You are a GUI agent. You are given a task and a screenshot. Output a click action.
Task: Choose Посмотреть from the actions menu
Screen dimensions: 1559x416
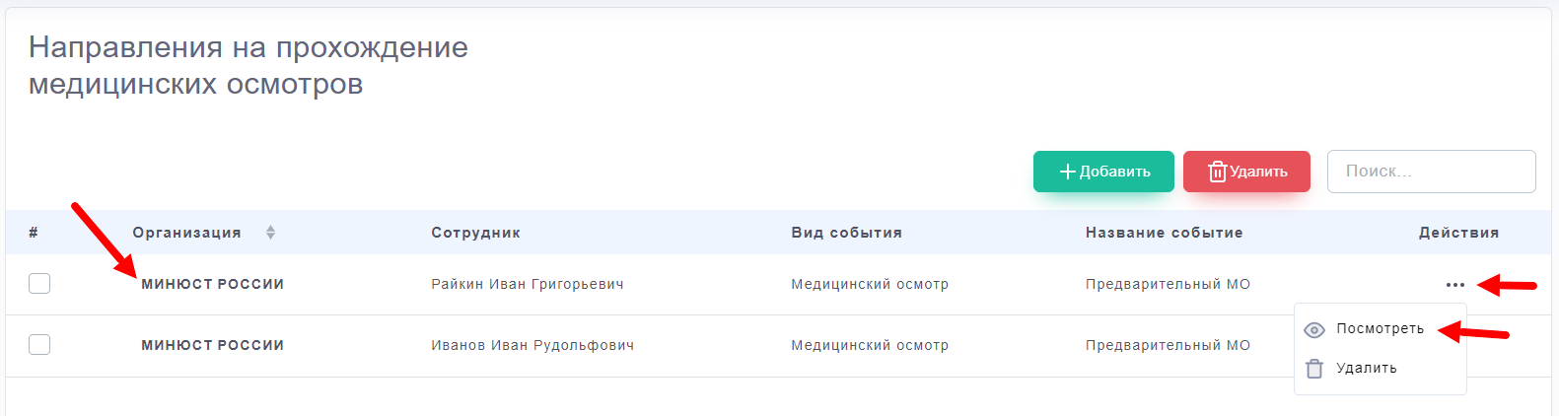pyautogui.click(x=1380, y=329)
